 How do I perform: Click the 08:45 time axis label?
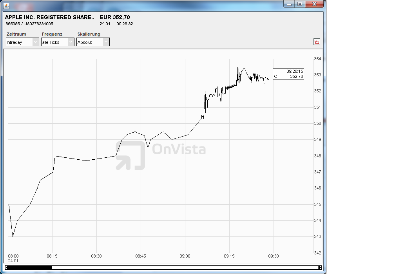(x=141, y=256)
